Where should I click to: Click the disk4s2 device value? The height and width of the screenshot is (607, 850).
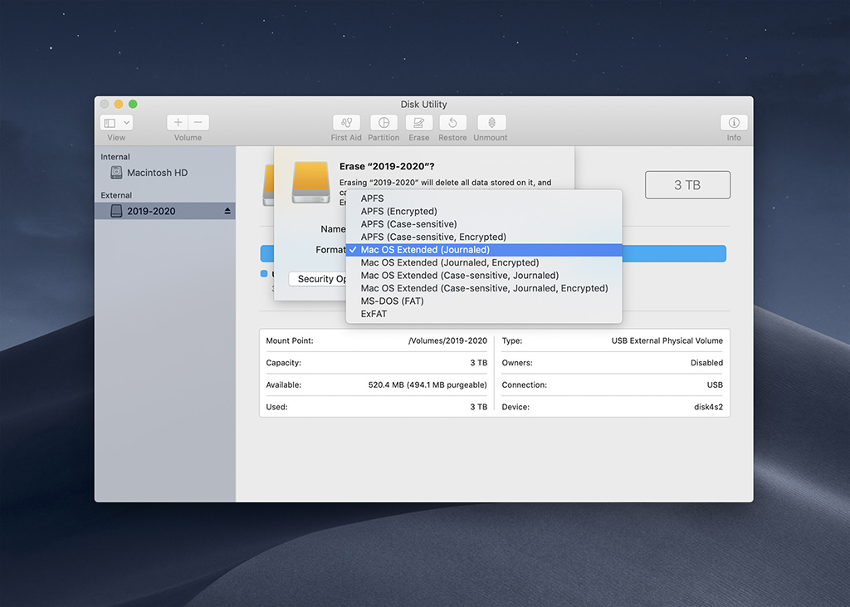coord(708,407)
